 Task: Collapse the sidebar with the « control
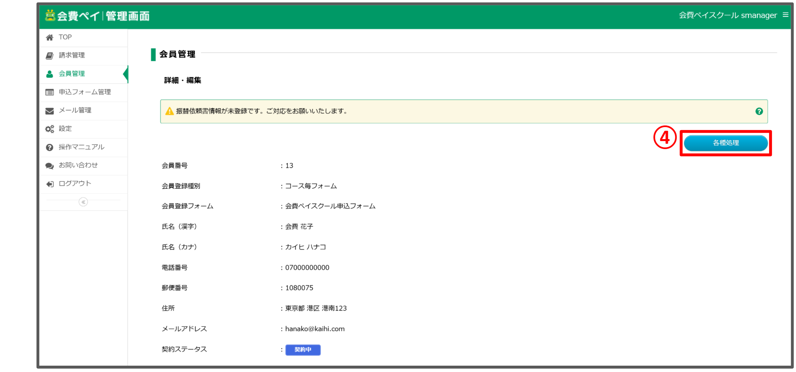click(x=83, y=202)
